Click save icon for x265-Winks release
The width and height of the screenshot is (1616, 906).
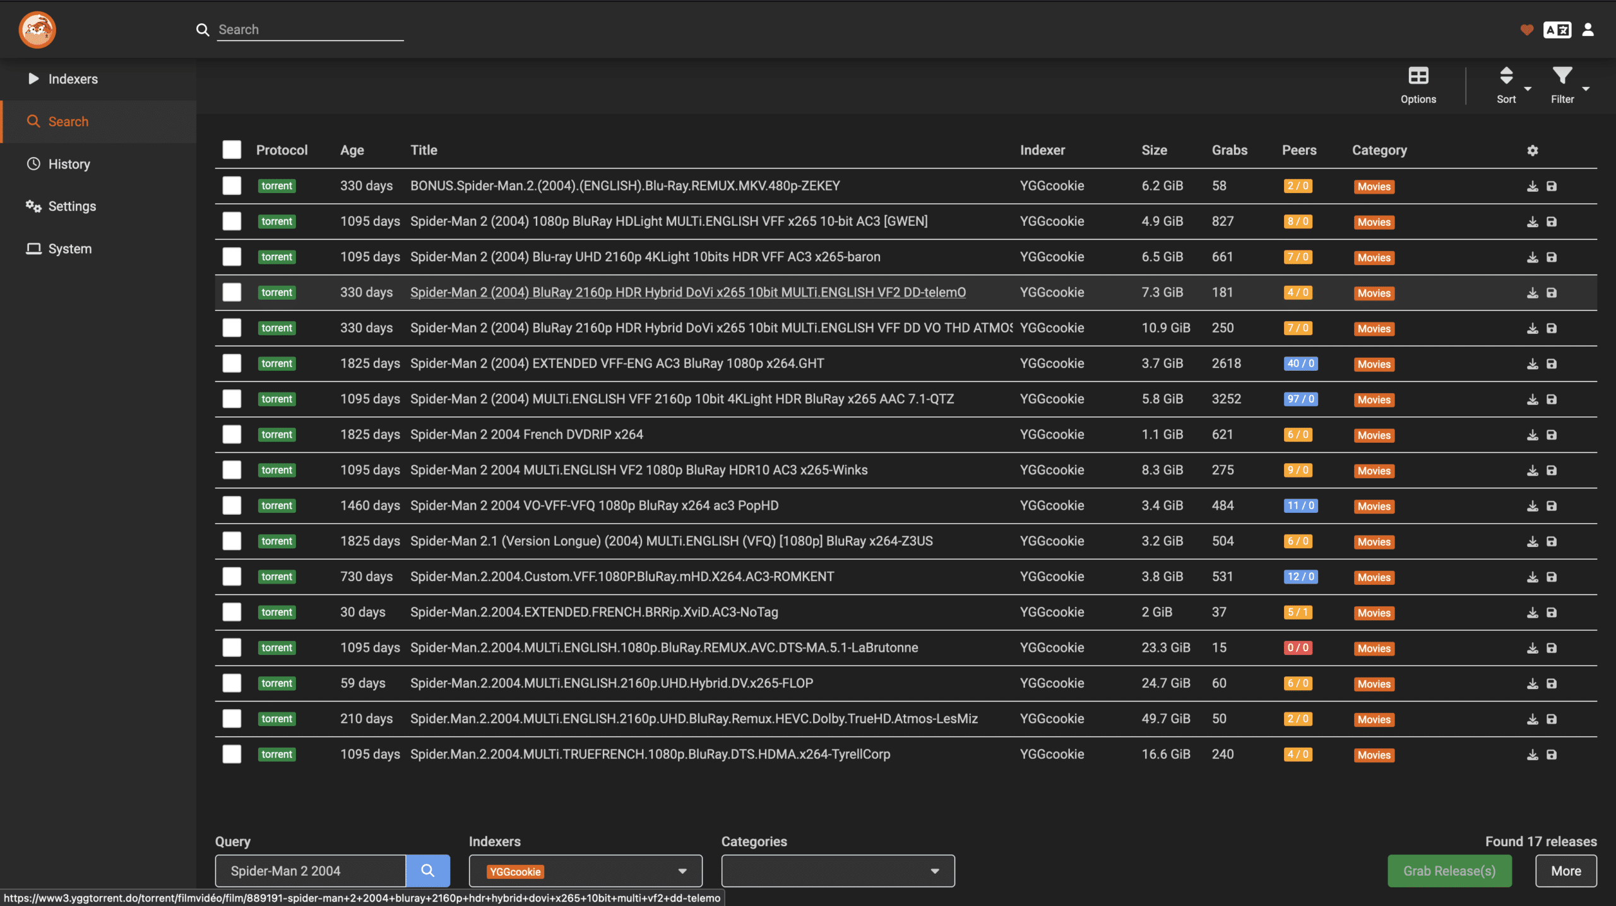point(1552,471)
